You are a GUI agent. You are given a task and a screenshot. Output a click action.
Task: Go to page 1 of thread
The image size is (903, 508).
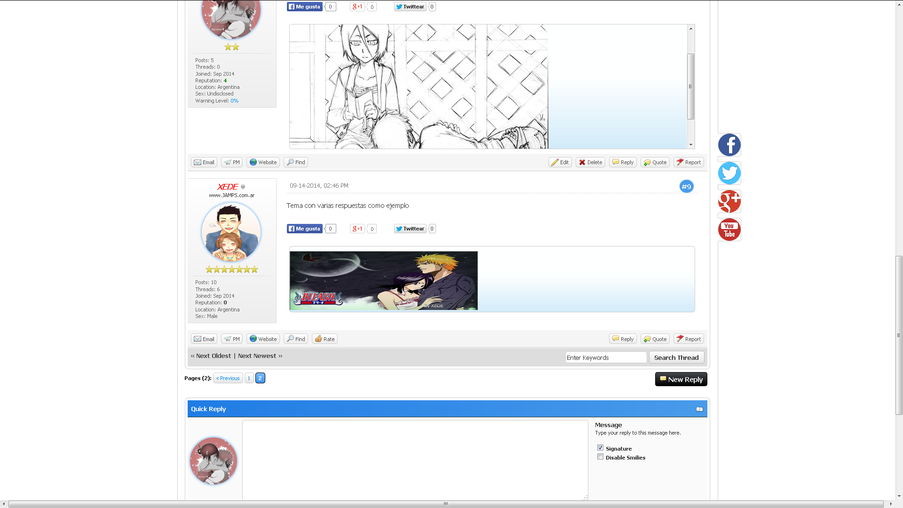click(249, 378)
